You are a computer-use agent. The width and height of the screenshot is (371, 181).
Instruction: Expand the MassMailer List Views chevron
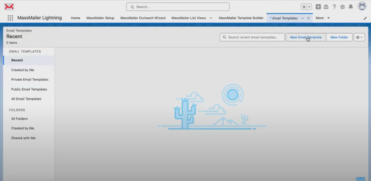211,18
